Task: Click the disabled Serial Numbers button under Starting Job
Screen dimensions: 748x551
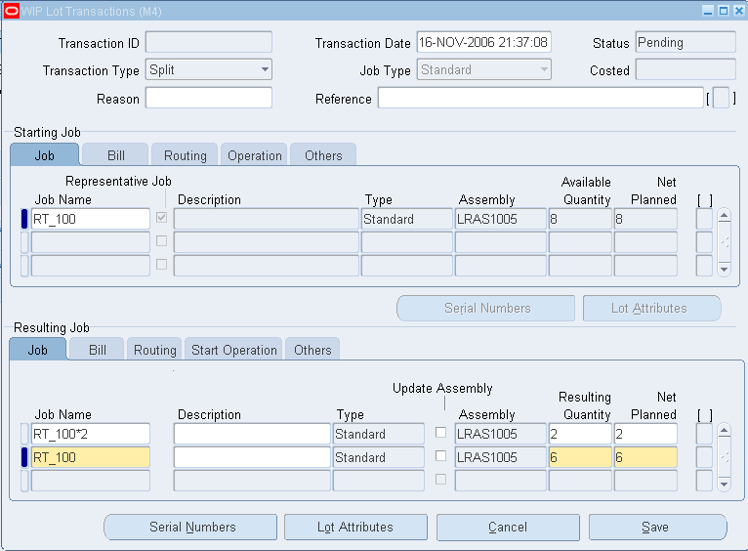Action: [x=485, y=308]
